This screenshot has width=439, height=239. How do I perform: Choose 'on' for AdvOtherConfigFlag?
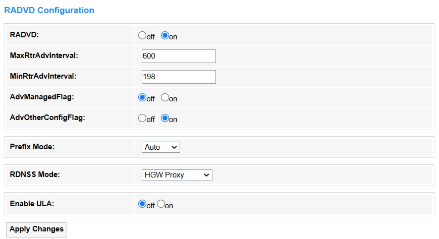(164, 118)
